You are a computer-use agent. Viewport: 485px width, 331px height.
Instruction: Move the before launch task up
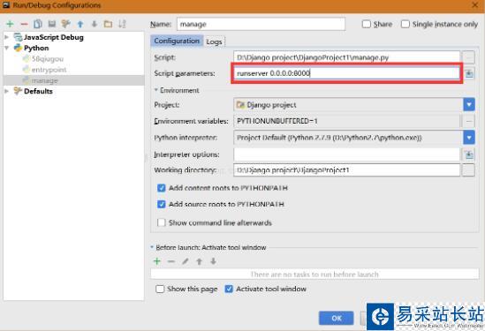pos(199,261)
